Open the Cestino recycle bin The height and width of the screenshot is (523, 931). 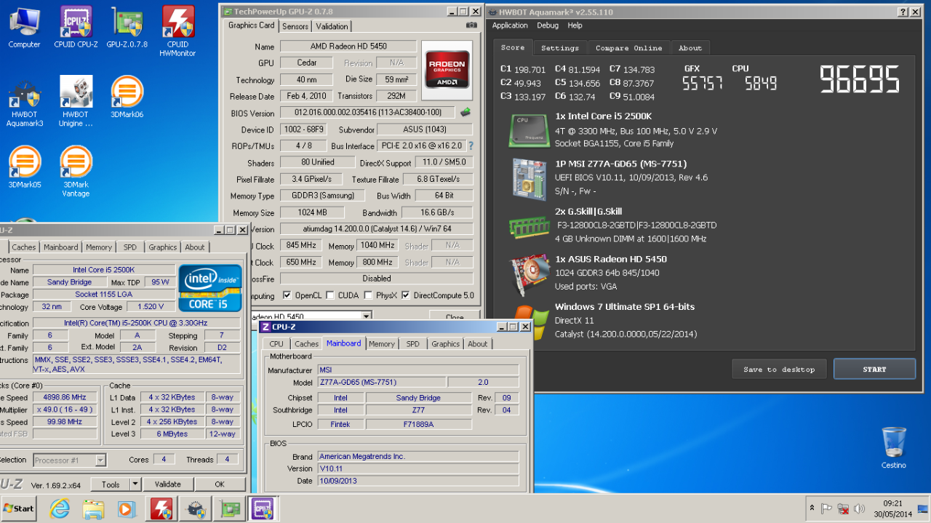894,447
